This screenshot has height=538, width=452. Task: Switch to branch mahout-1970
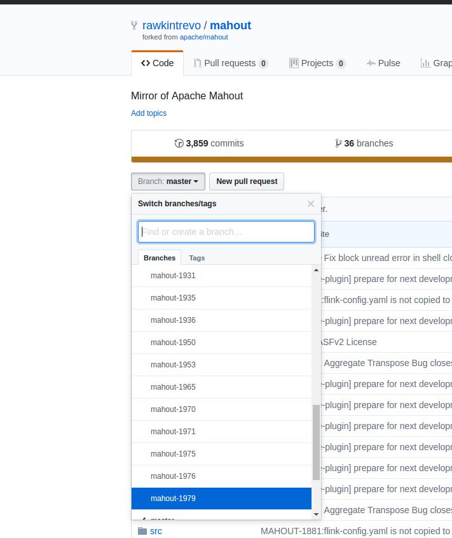click(x=222, y=409)
